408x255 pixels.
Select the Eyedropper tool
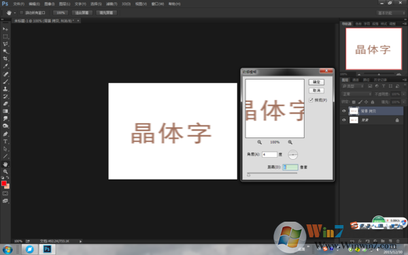click(x=5, y=66)
